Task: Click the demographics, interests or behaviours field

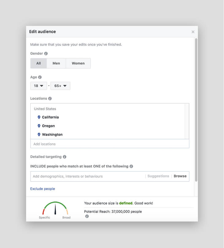Action: (x=87, y=176)
